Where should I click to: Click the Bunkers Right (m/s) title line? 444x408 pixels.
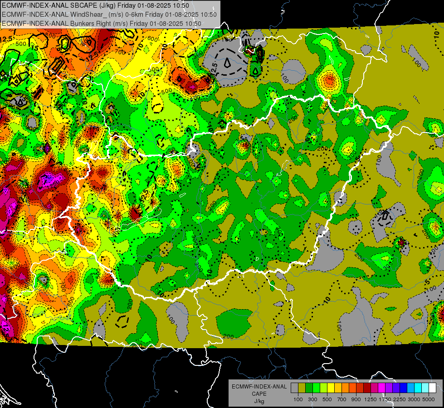coord(102,24)
